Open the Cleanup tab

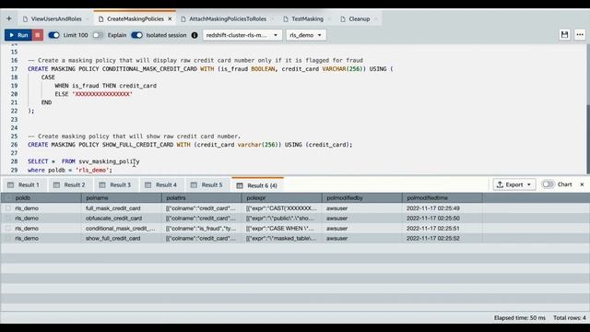[359, 18]
